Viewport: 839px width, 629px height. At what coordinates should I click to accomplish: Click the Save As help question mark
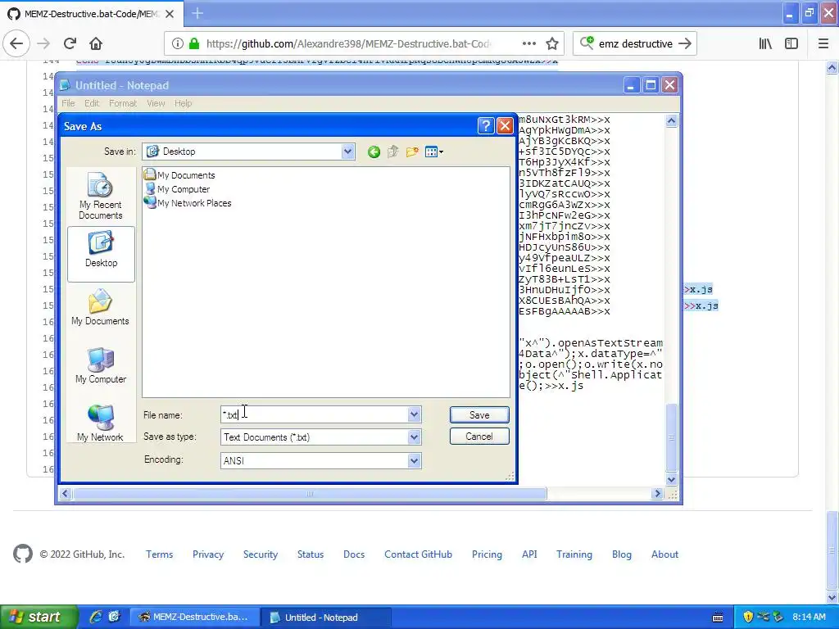tap(485, 125)
